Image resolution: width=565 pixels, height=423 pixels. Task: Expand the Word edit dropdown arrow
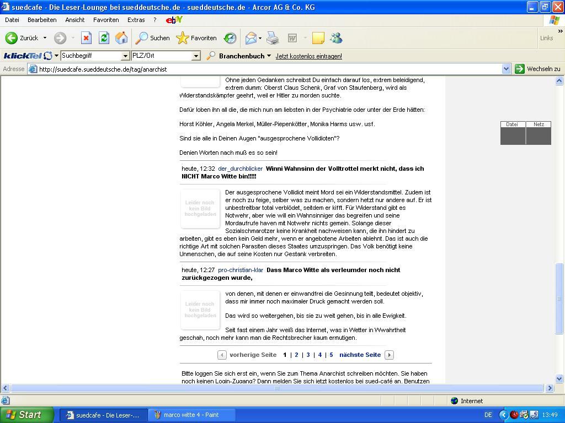(305, 38)
